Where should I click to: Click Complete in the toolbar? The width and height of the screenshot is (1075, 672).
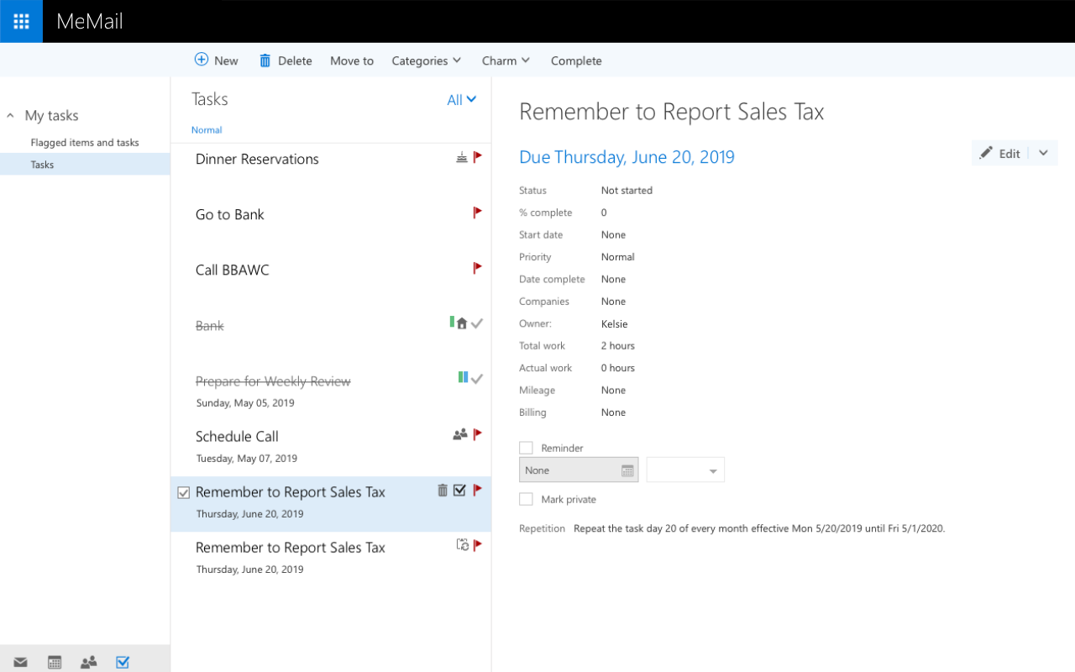576,60
